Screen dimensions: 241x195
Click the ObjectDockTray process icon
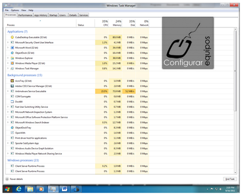click(12, 127)
